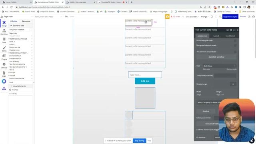Click the blue circle icon in sidebar
Viewport: 256px width, 144px height.
tap(4, 81)
